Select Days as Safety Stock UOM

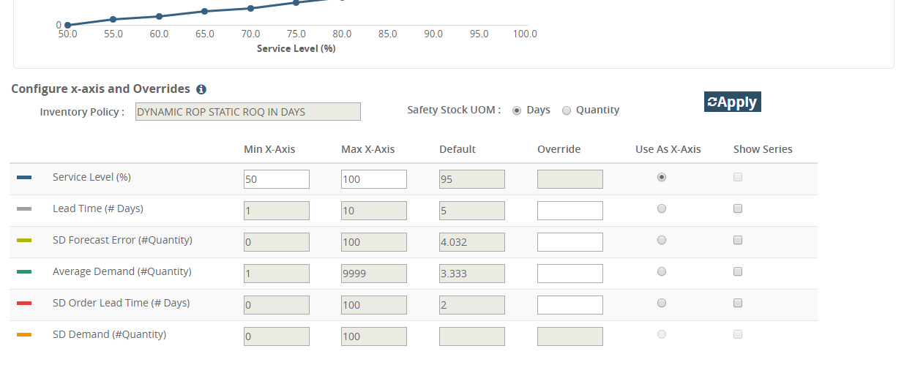(517, 110)
